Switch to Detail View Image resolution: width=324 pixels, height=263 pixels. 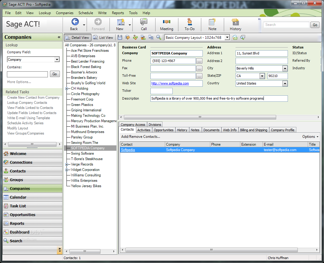[x=78, y=37]
